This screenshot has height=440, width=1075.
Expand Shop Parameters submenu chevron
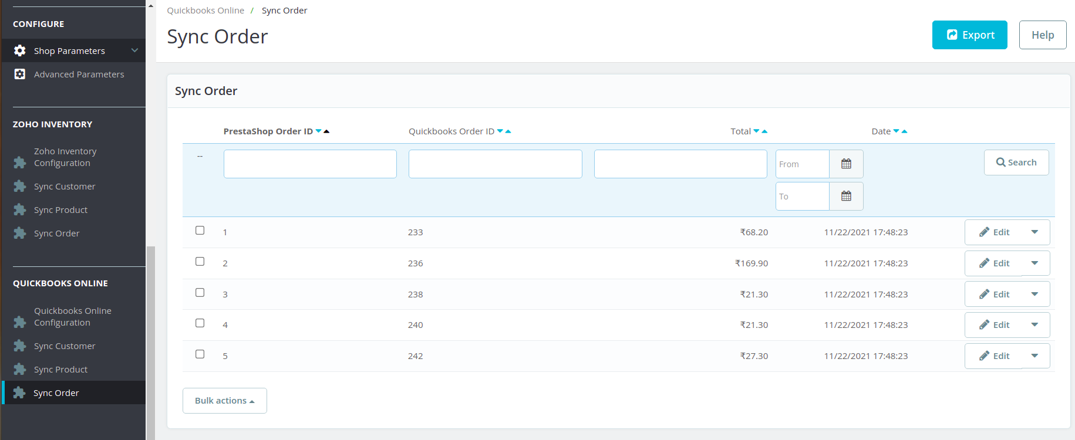click(134, 50)
